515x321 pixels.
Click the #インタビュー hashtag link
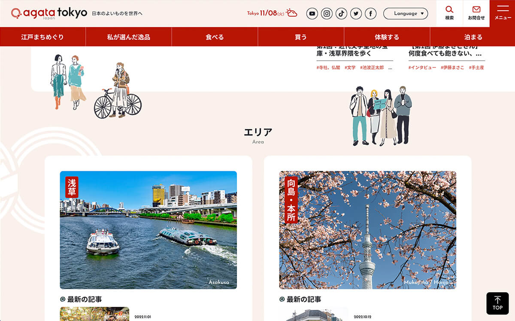point(422,68)
